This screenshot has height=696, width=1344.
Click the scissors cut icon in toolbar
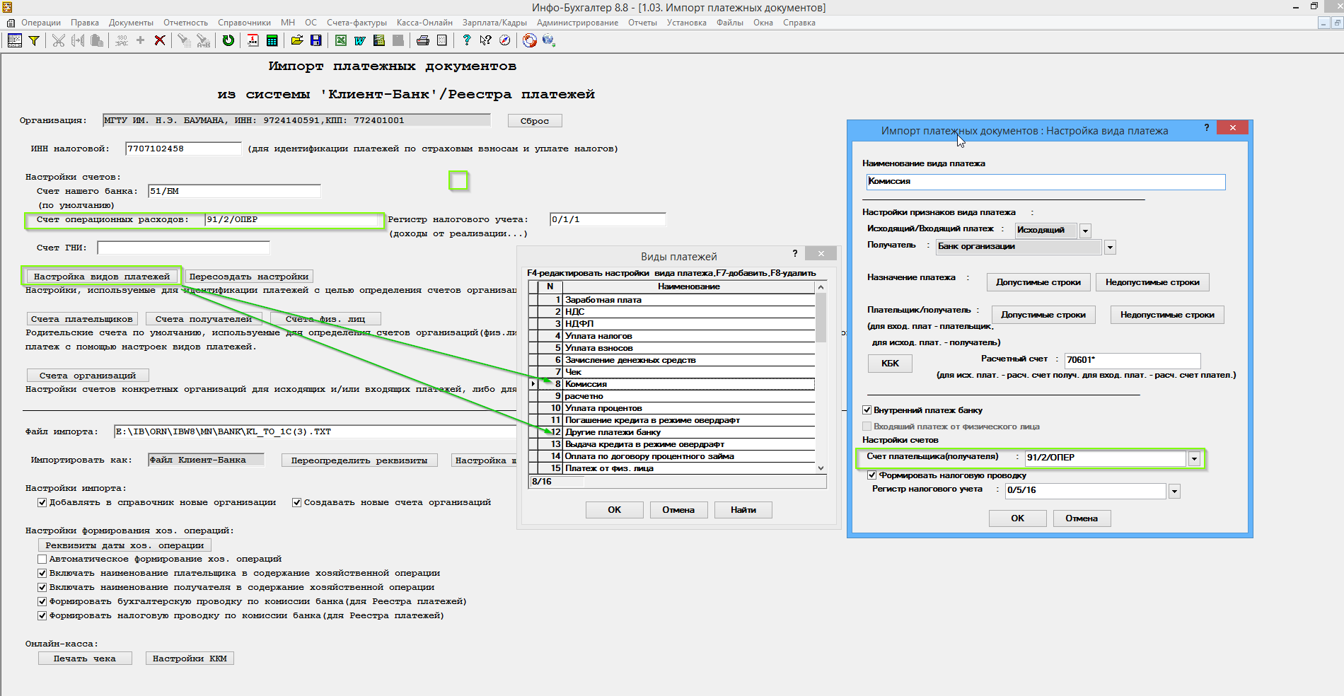(x=58, y=40)
